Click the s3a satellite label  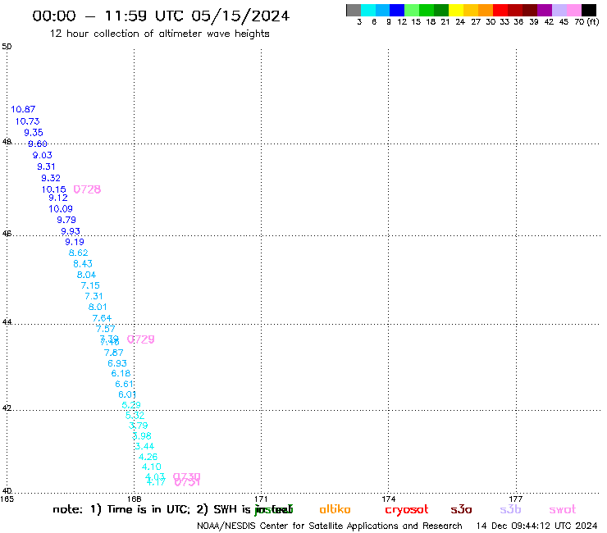(461, 509)
